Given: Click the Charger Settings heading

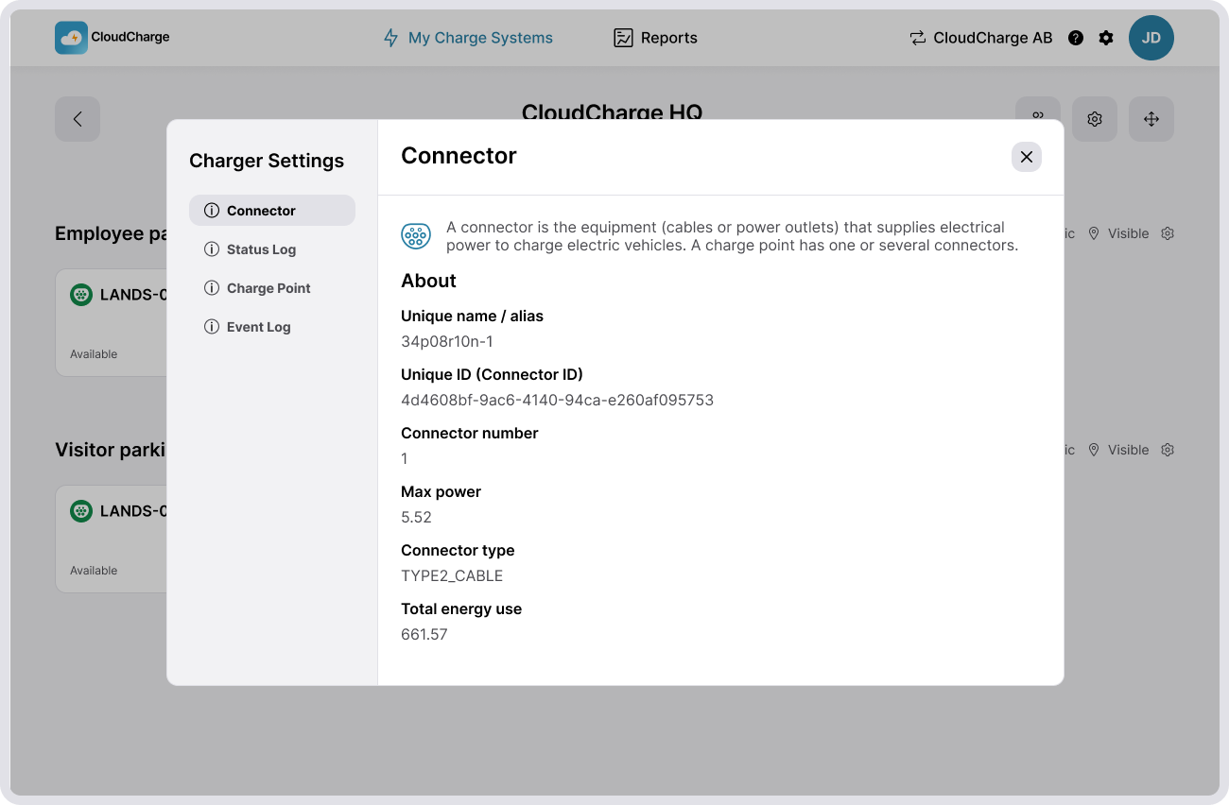Looking at the screenshot, I should point(267,161).
